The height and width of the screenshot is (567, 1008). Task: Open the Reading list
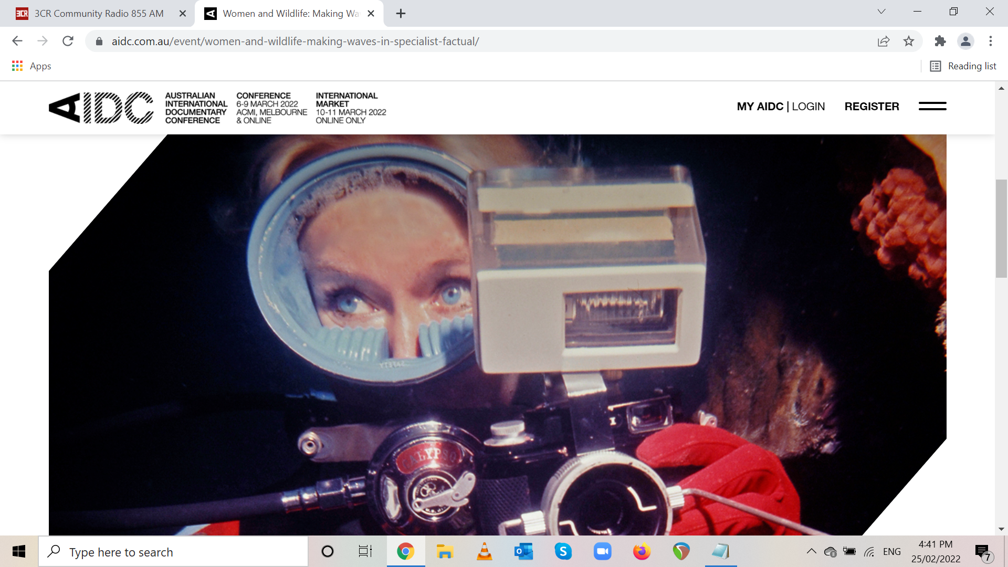(963, 66)
